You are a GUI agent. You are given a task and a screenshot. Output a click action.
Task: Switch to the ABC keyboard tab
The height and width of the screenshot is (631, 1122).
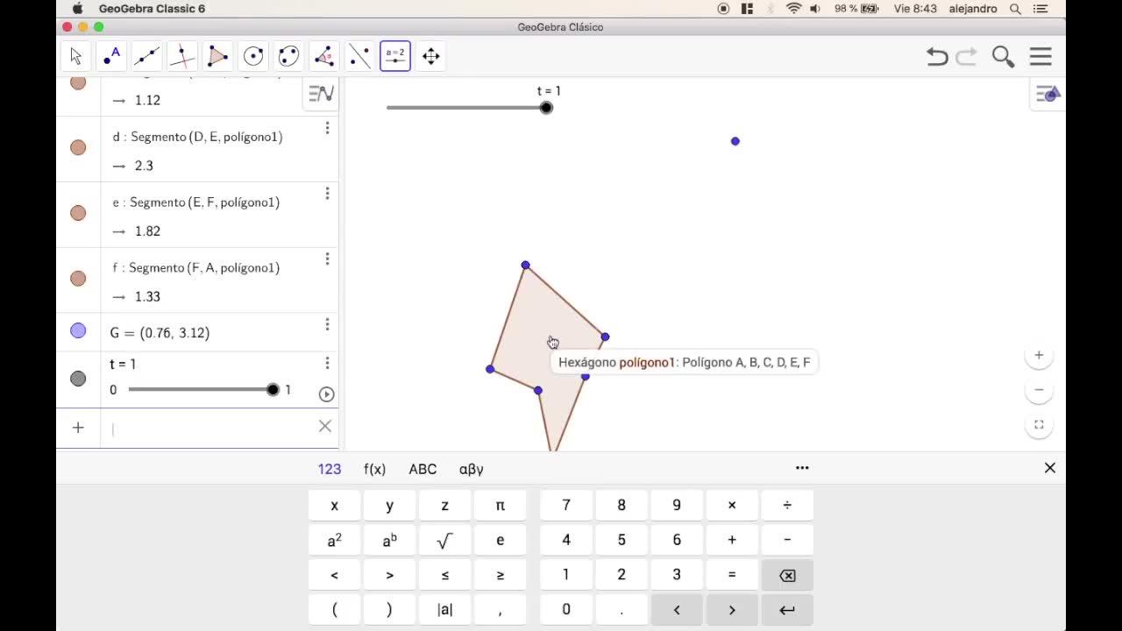(x=423, y=469)
